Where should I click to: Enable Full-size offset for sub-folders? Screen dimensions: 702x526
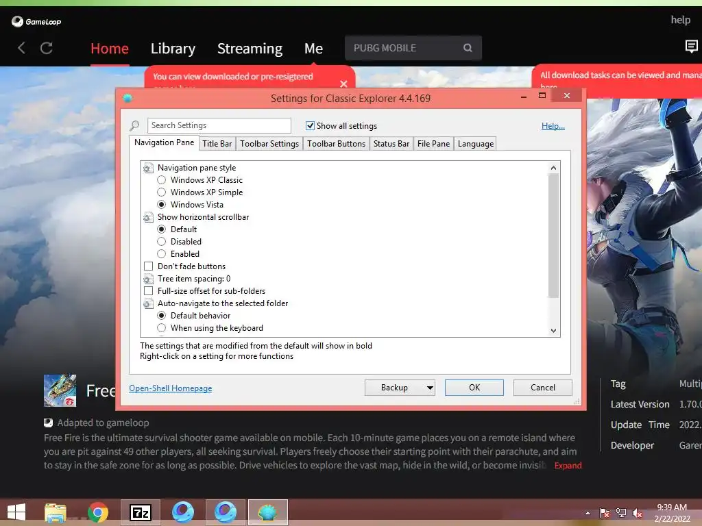148,290
